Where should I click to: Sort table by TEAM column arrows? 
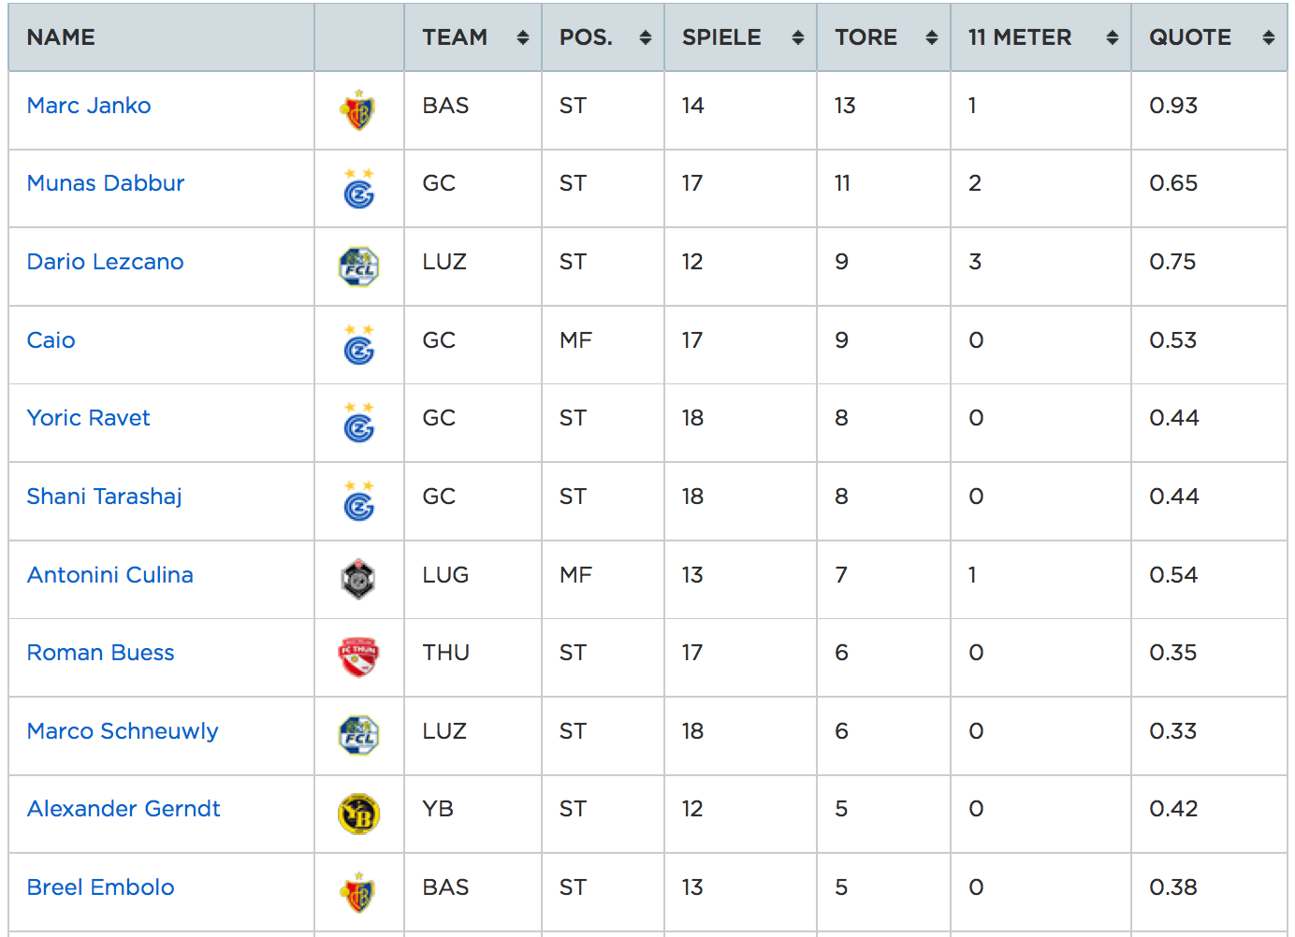click(x=522, y=37)
